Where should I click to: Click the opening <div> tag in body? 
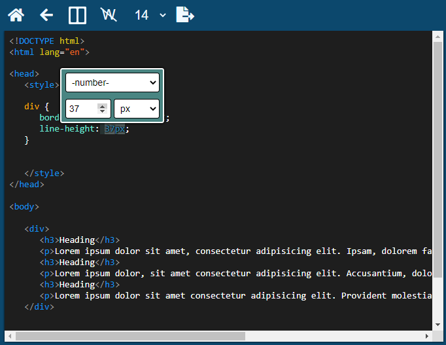tap(37, 228)
